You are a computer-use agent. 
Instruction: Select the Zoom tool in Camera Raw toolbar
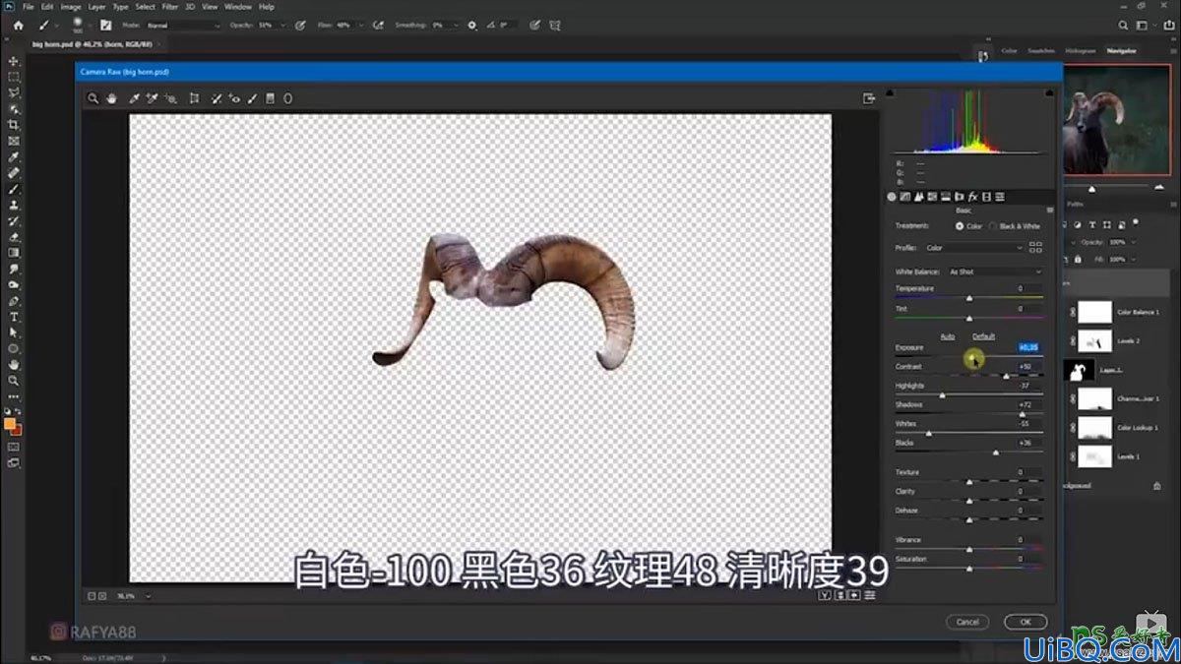[93, 98]
